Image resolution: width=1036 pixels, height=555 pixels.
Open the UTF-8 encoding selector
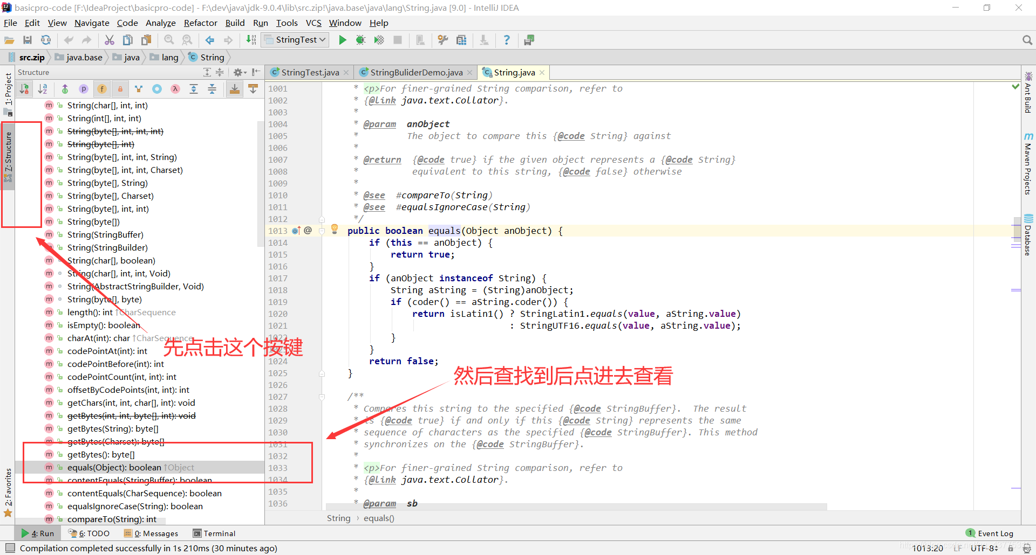(985, 548)
